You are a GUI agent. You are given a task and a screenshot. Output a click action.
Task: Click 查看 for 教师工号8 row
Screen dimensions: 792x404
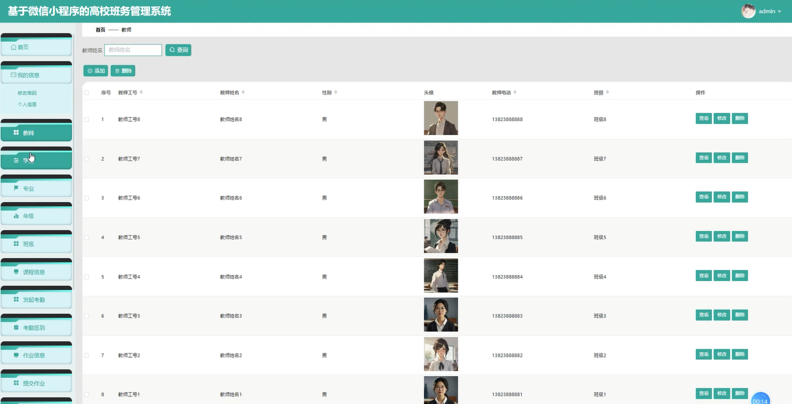coord(704,118)
